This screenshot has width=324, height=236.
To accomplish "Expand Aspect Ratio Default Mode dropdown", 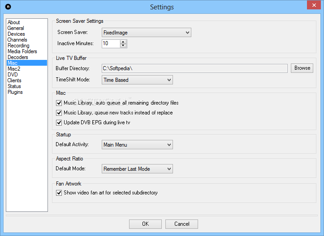I will (137, 169).
